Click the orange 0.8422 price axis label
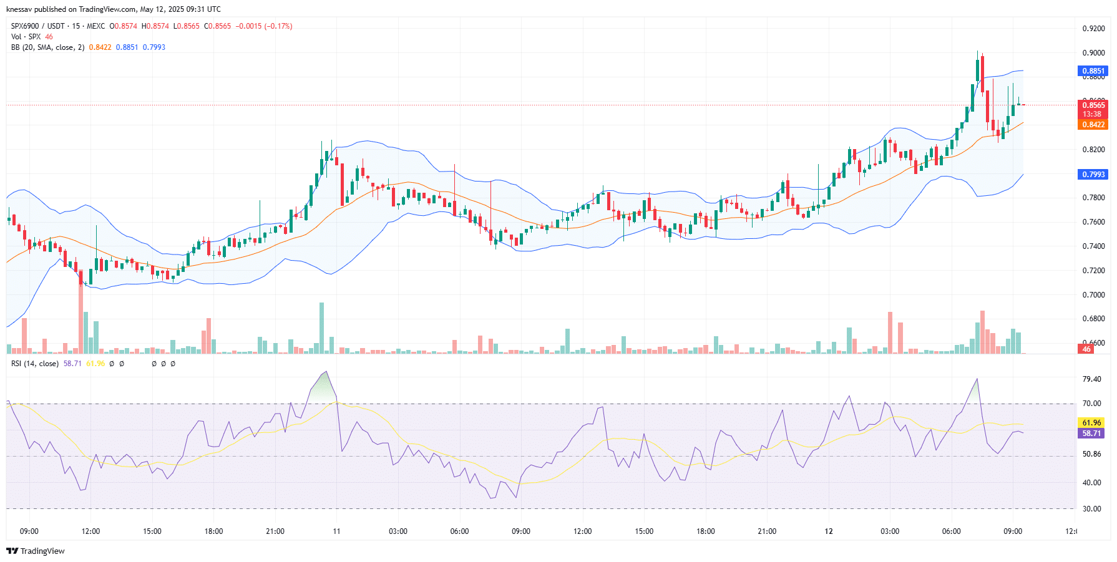Image resolution: width=1117 pixels, height=562 pixels. pos(1093,125)
